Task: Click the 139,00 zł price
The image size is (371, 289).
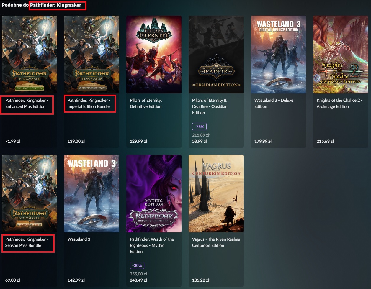Action: 76,141
